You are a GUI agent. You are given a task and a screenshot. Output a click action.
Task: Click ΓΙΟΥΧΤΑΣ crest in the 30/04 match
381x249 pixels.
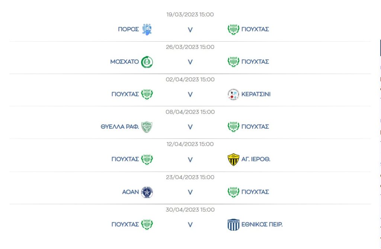(147, 224)
